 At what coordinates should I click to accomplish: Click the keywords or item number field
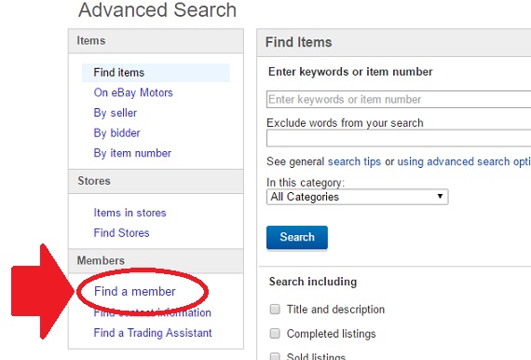(x=399, y=99)
